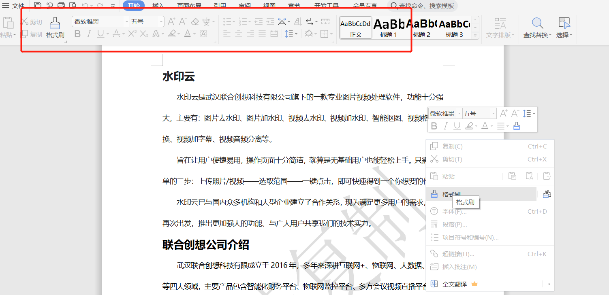
Task: Open line spacing dropdown in ribbon
Action: (x=297, y=34)
